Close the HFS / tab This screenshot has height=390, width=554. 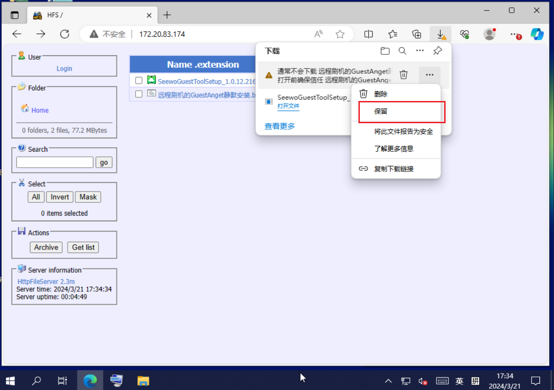tap(149, 15)
